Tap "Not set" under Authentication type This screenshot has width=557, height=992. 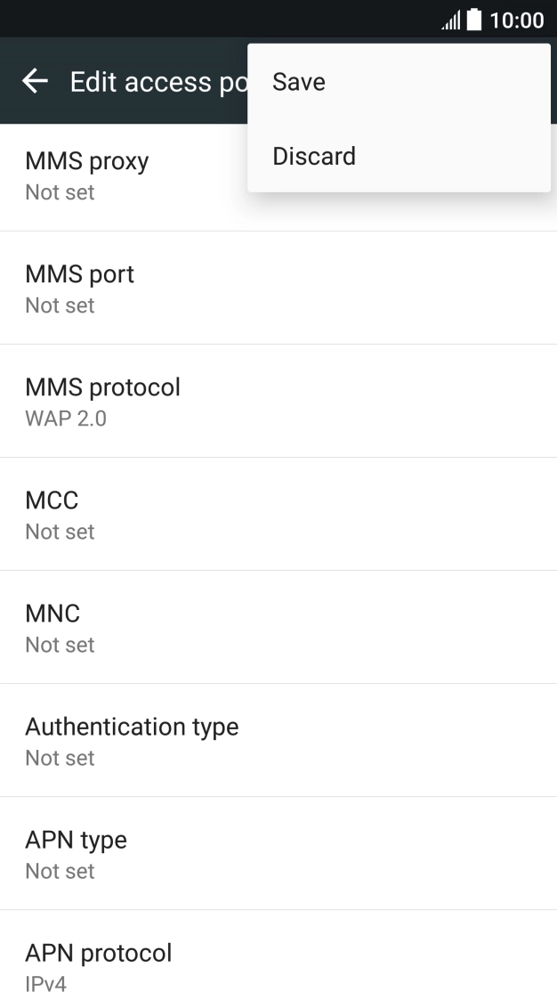click(60, 758)
